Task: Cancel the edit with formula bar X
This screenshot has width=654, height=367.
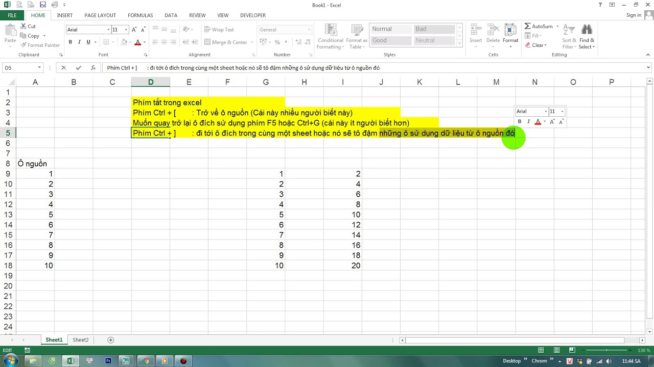Action: tap(63, 67)
